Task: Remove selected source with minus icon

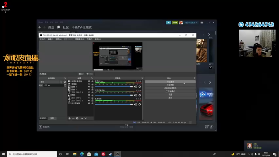Action: tap(73, 118)
